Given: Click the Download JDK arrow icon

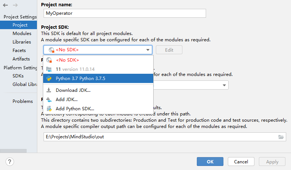Looking at the screenshot, I should [x=49, y=90].
